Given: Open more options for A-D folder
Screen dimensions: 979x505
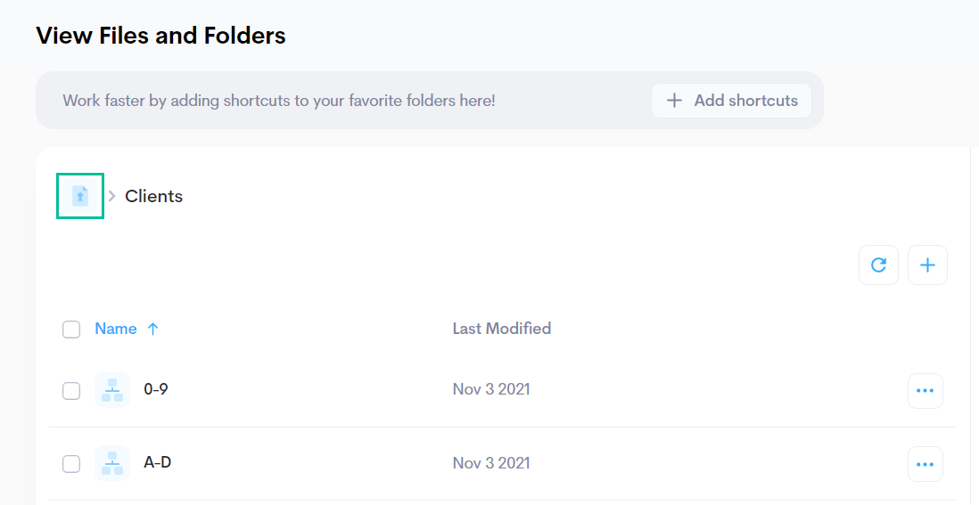Looking at the screenshot, I should tap(926, 464).
